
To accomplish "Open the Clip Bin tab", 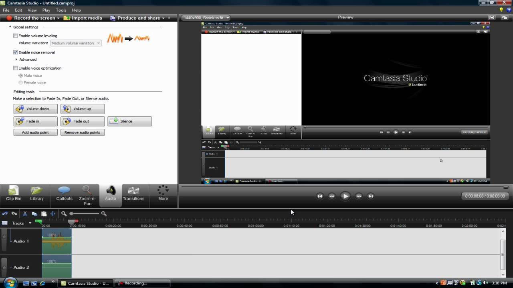I will [x=14, y=193].
